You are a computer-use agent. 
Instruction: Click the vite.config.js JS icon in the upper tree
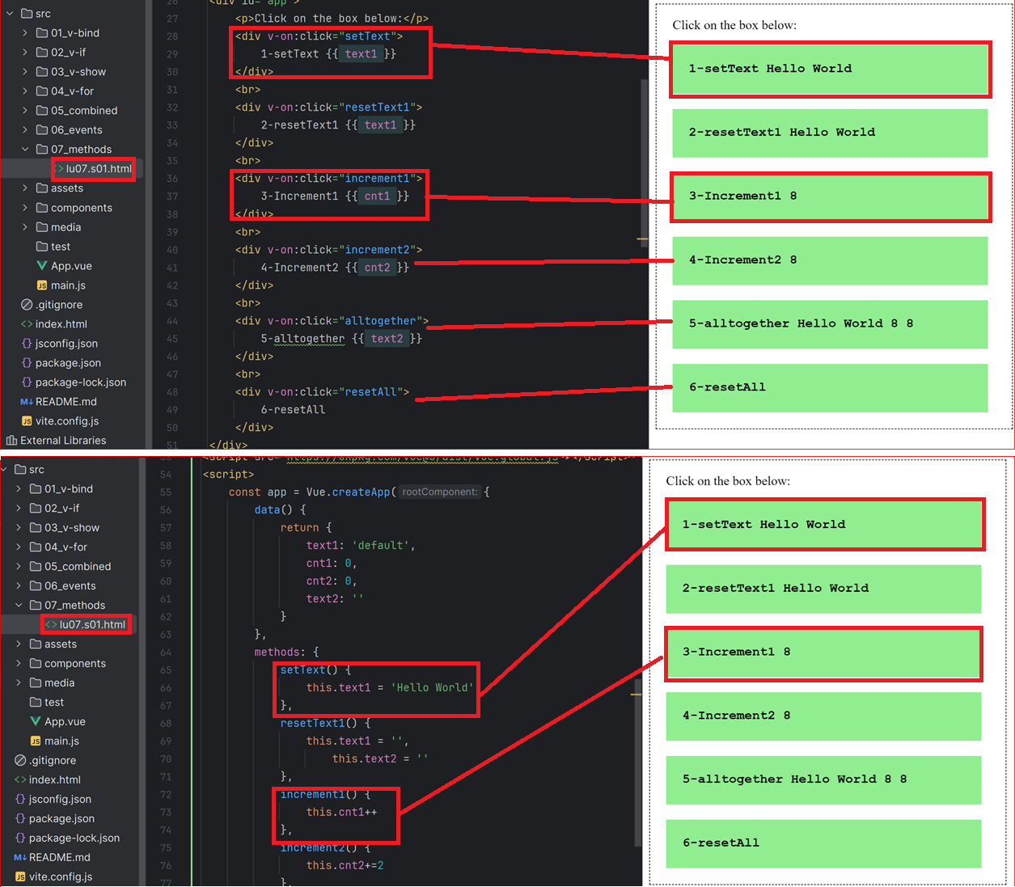point(27,421)
